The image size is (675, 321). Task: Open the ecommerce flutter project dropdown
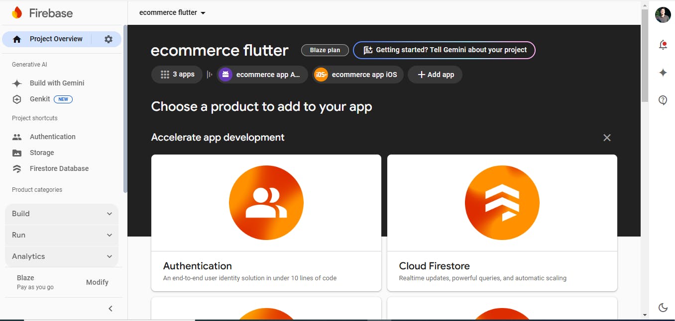pos(173,12)
